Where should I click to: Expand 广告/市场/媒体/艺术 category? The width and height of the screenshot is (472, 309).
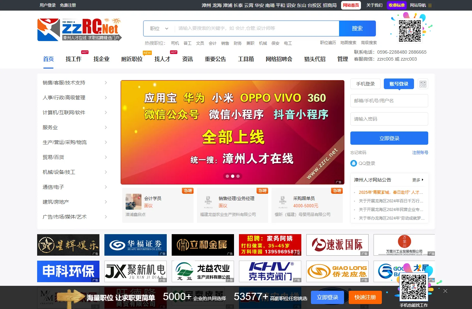75,217
